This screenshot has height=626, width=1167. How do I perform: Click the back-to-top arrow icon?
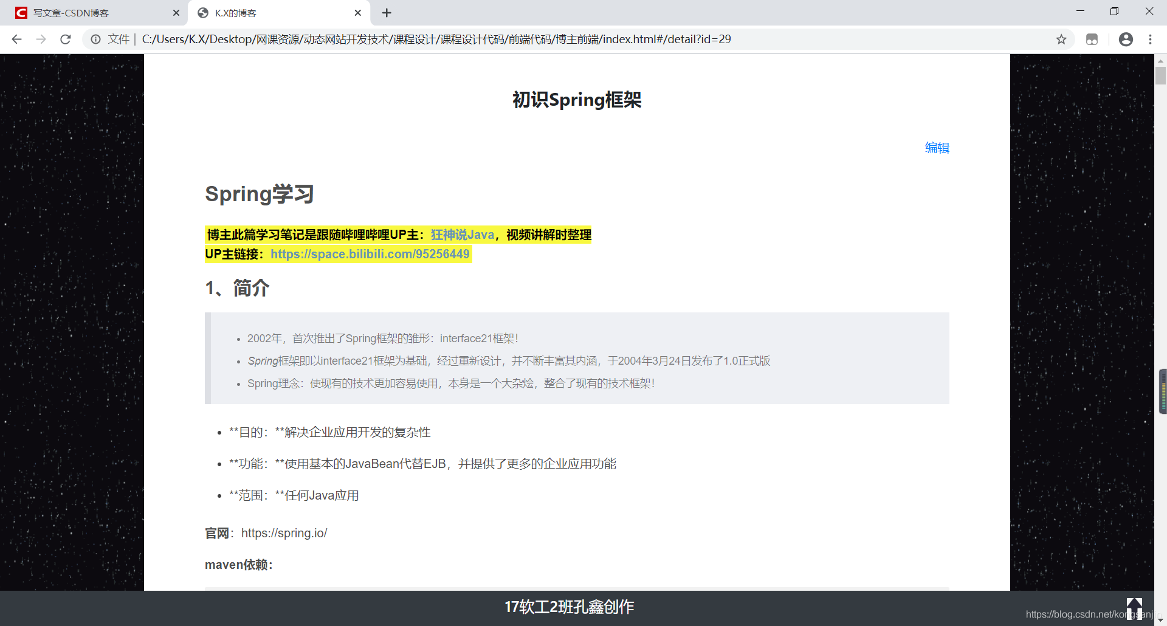(x=1134, y=608)
